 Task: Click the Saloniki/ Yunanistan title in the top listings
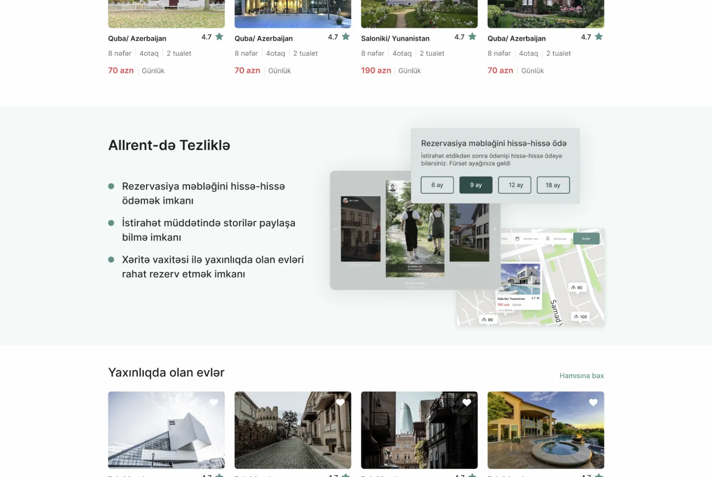click(x=395, y=38)
